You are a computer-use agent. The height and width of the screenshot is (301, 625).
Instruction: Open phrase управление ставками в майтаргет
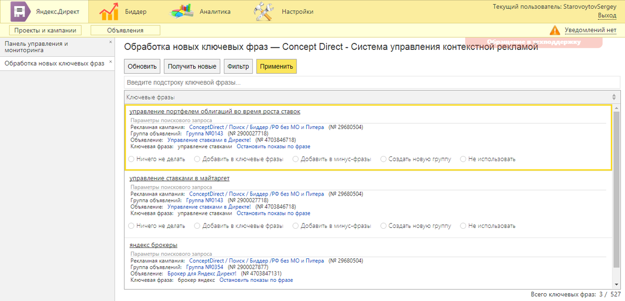pyautogui.click(x=180, y=178)
